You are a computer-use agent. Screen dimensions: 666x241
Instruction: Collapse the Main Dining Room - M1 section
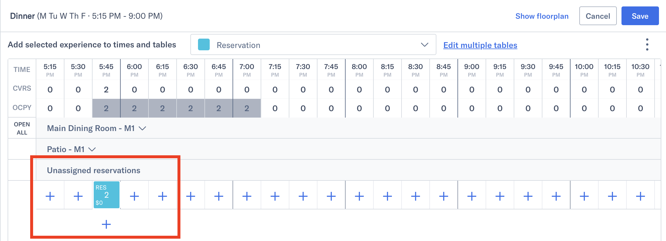tap(143, 128)
